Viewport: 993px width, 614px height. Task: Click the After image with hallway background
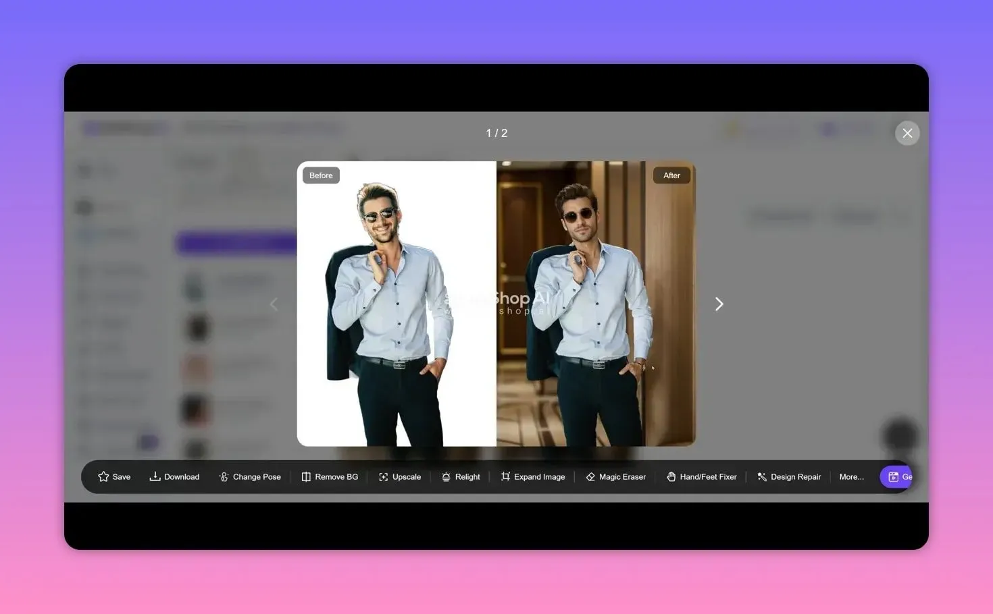tap(596, 304)
